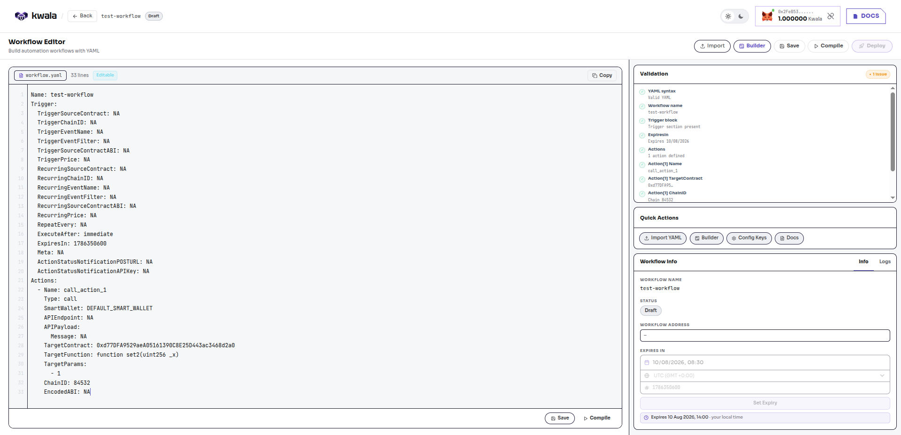
Task: Click the Workflow name check icon
Action: 642,107
